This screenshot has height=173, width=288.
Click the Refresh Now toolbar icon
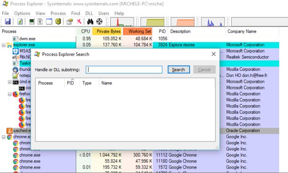point(20,22)
